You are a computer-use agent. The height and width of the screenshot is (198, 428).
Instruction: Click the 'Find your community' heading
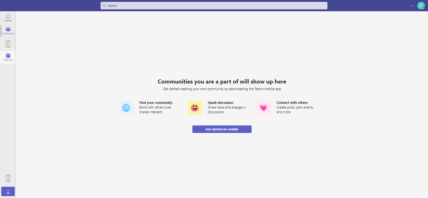[156, 103]
